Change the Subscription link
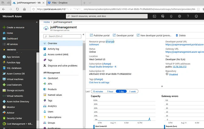 click(107, 64)
